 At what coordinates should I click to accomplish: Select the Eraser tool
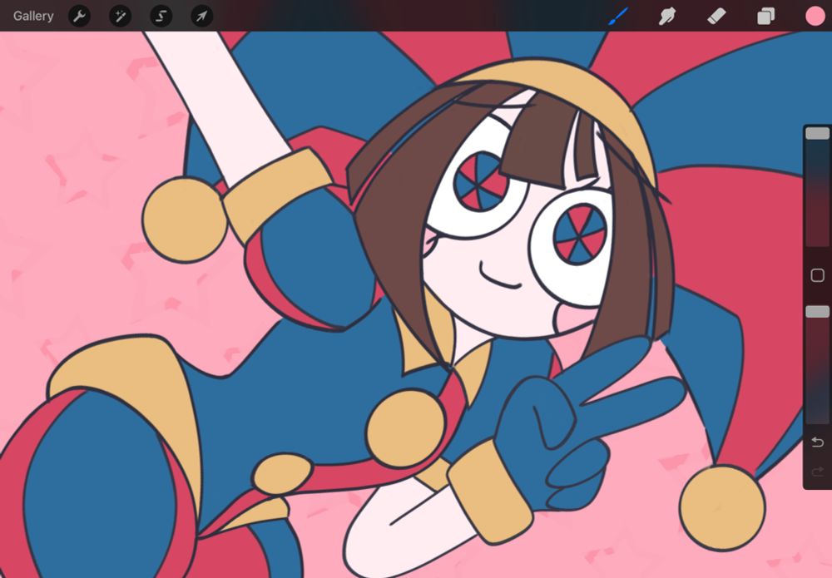click(x=716, y=16)
